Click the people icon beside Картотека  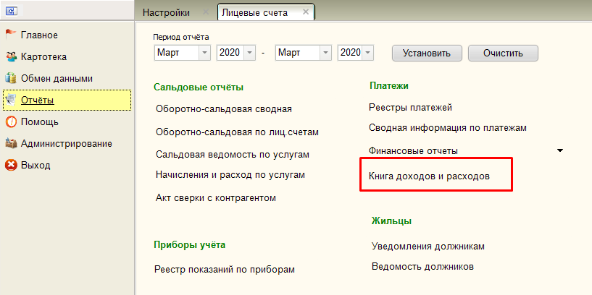(x=11, y=57)
